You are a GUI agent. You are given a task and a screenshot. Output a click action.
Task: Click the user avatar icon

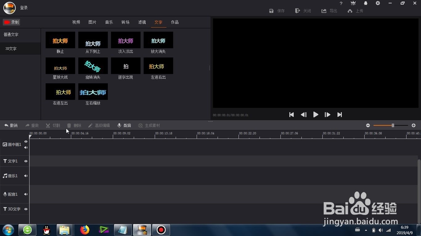(x=9, y=8)
